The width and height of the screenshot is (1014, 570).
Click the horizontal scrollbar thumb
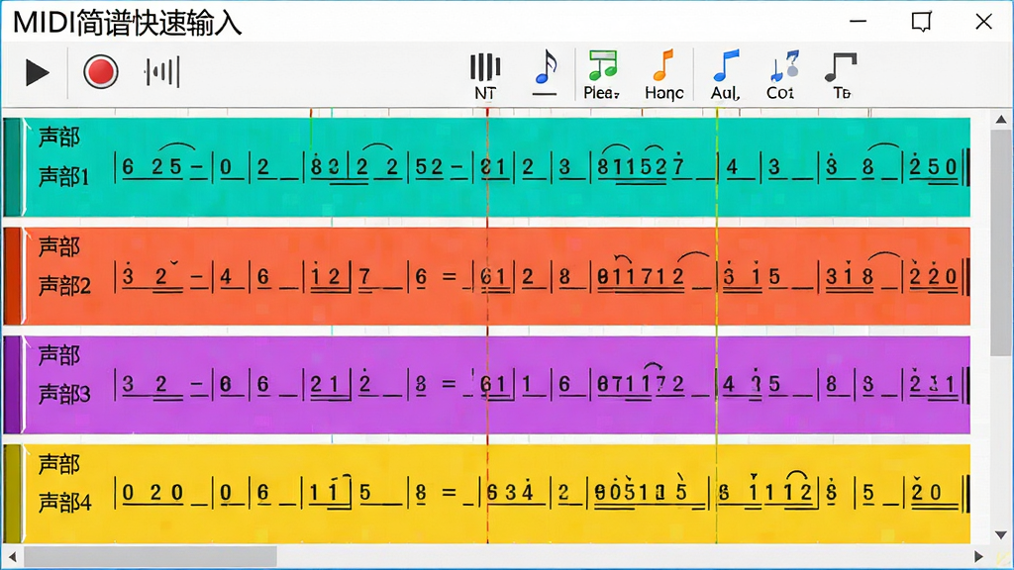tap(151, 556)
